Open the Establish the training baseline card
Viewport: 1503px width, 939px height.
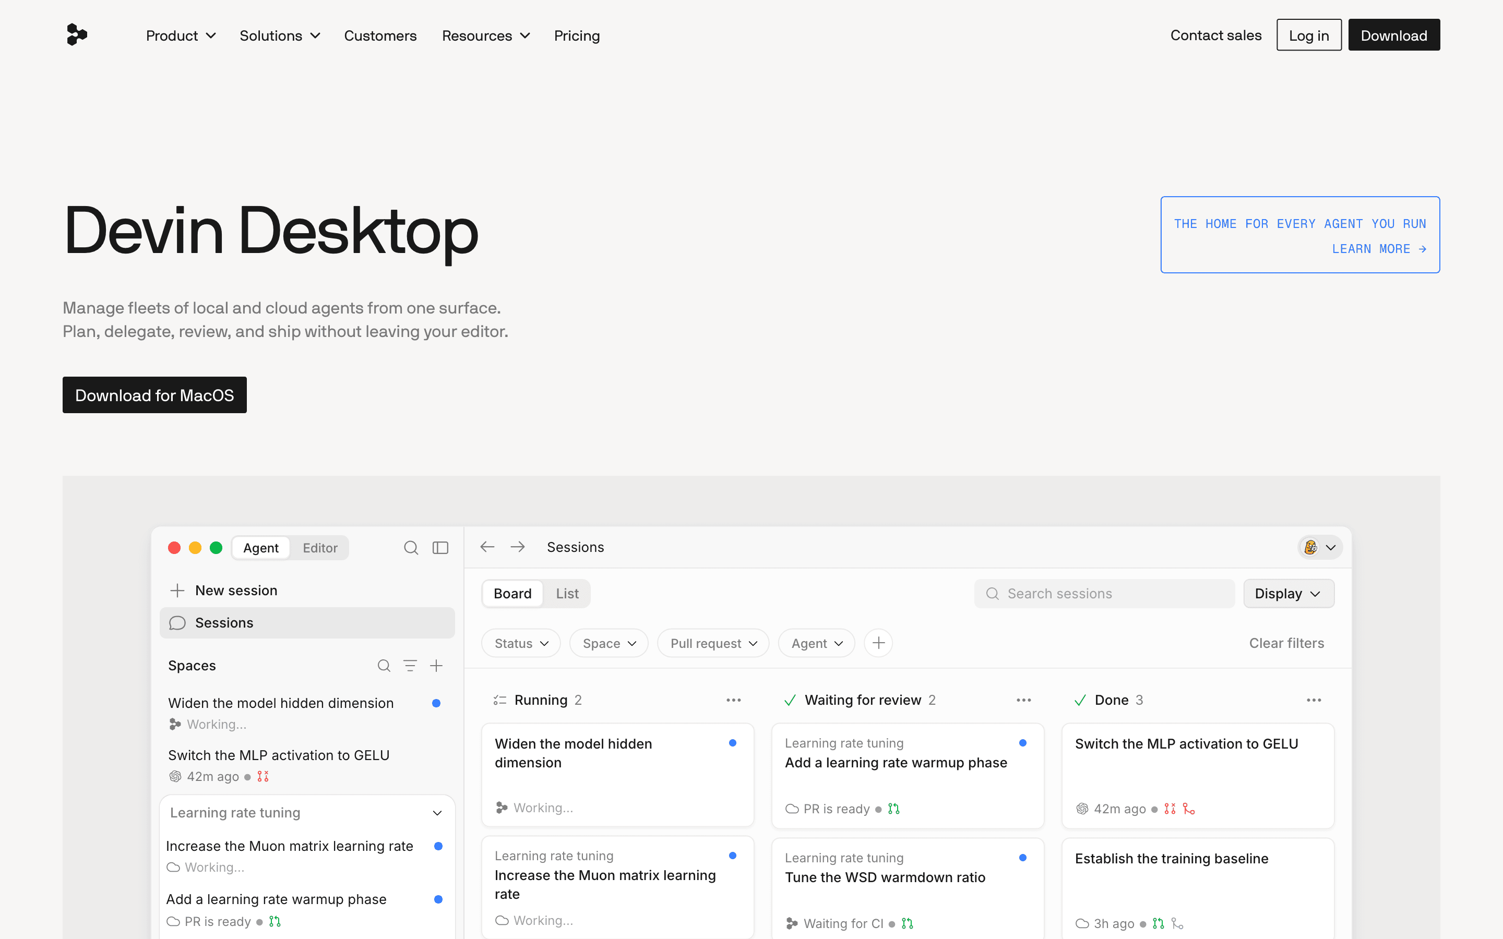(1197, 889)
